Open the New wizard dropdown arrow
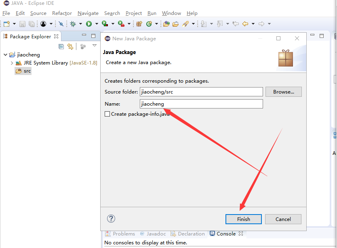Viewport: 337px width, 248px height. point(14,24)
